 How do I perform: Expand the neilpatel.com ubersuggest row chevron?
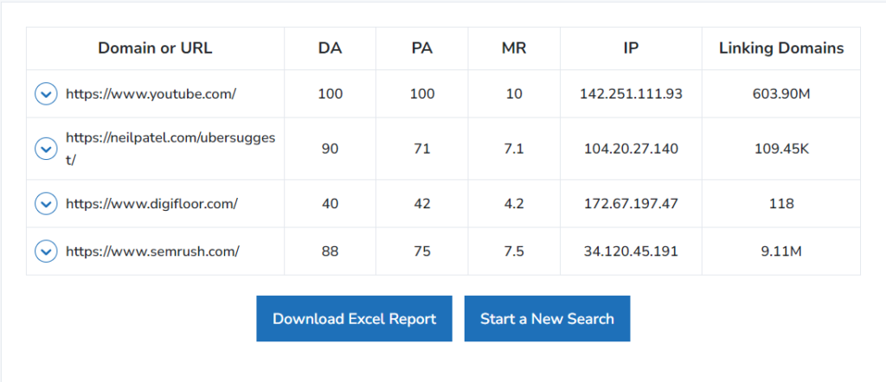[x=46, y=149]
